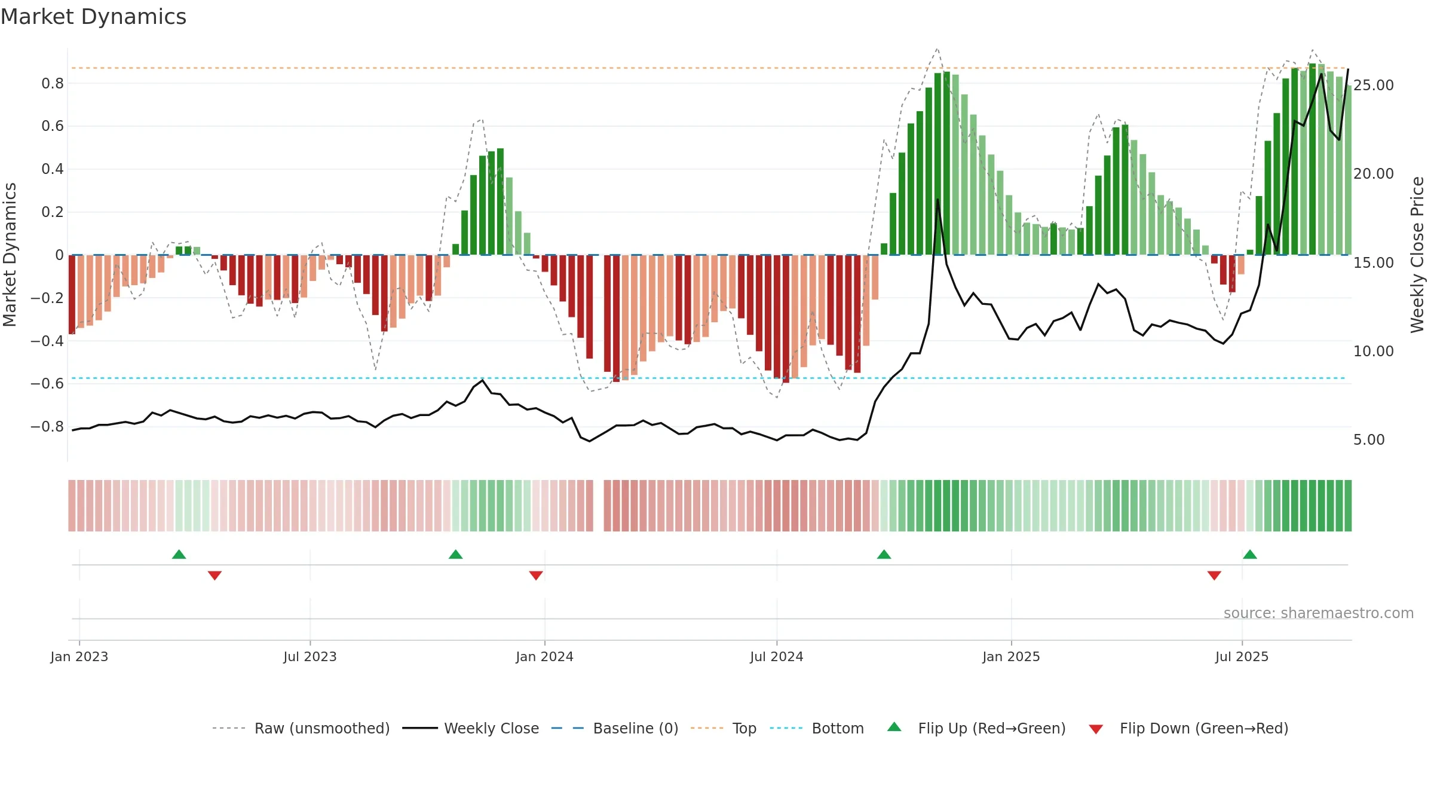Screen dimensions: 1434x807
Task: Toggle the Top legend entry
Action: 723,728
